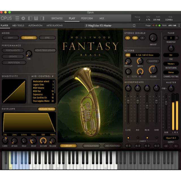Mute the master output with M button
181x181 pixels.
pos(166,146)
